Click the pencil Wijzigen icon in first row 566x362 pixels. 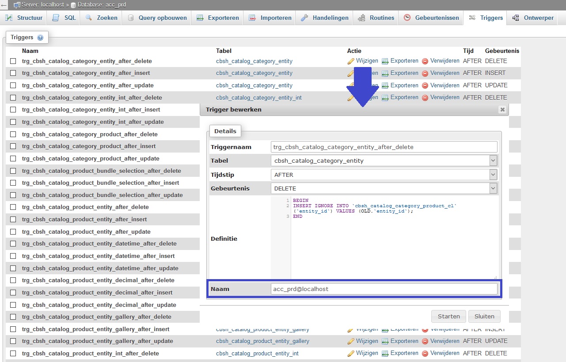pos(351,61)
